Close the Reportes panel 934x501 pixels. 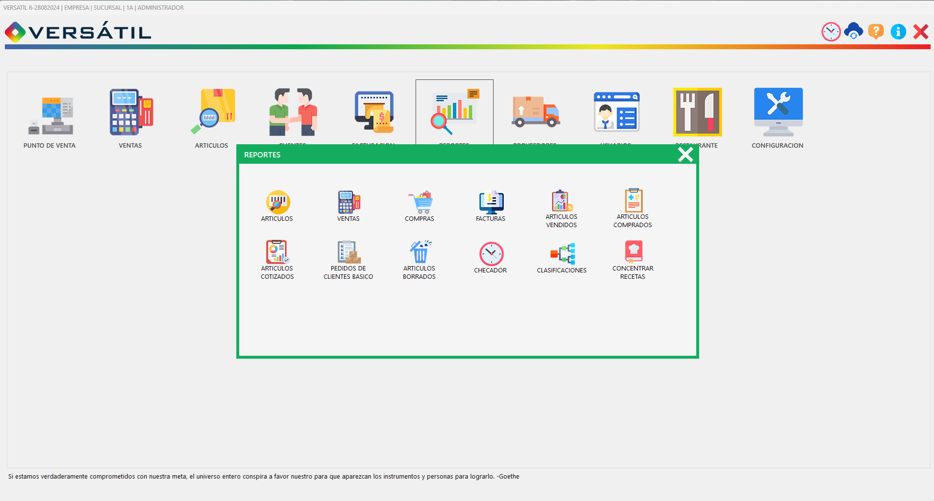[685, 154]
